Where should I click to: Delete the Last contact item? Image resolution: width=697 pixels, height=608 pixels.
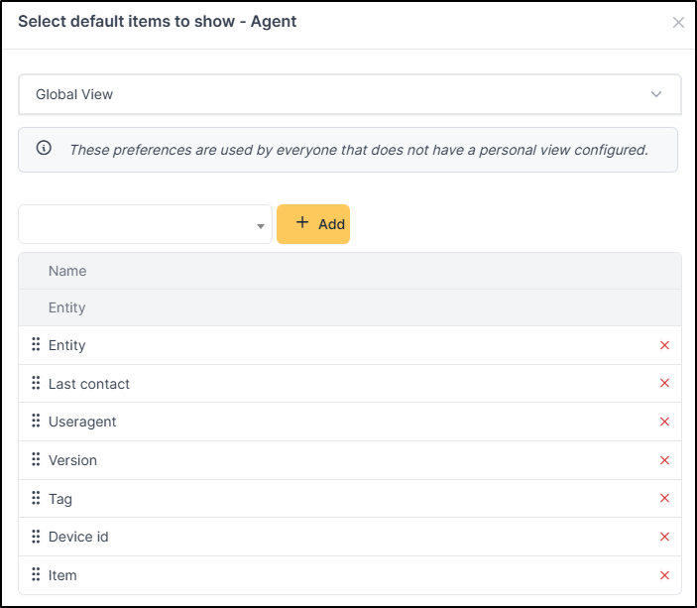(664, 384)
